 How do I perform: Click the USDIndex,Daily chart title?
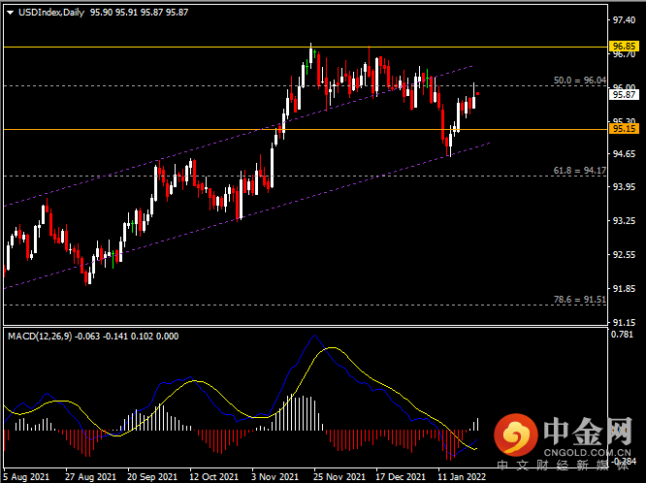51,13
